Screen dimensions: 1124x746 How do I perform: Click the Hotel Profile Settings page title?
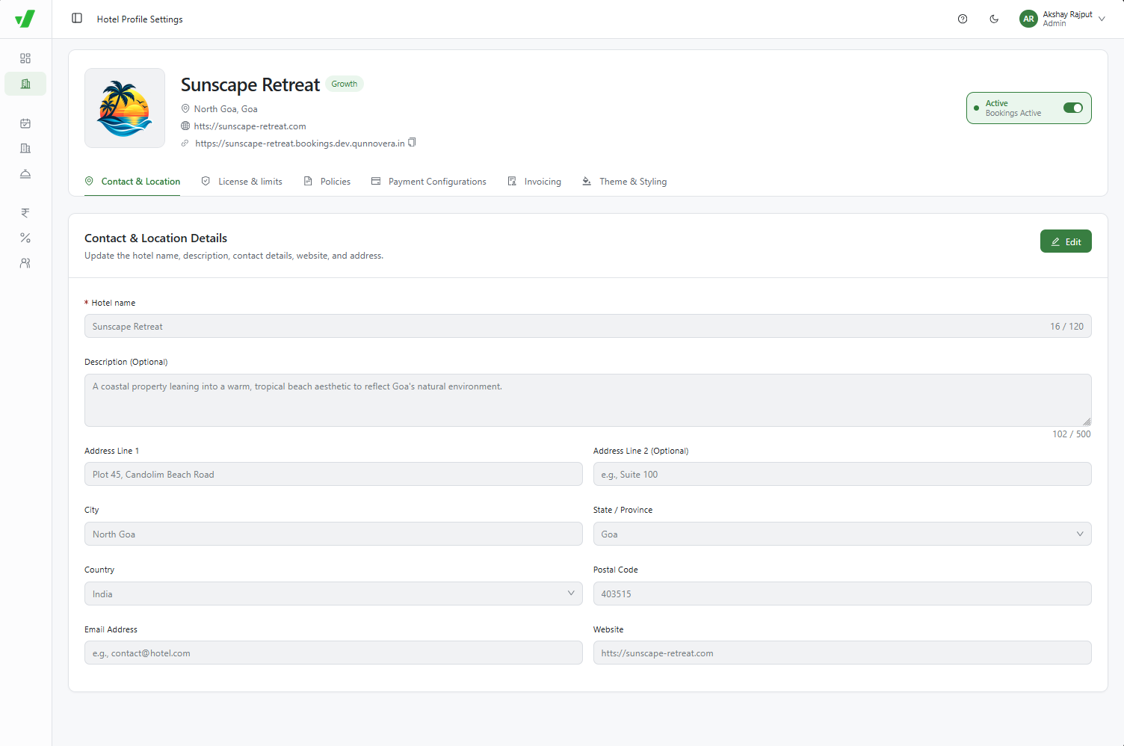[x=140, y=19]
